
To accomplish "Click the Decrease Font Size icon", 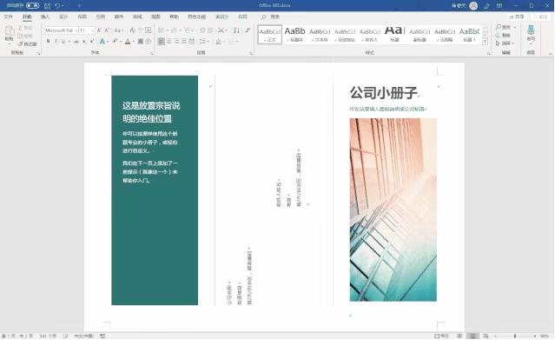I will click(x=107, y=30).
